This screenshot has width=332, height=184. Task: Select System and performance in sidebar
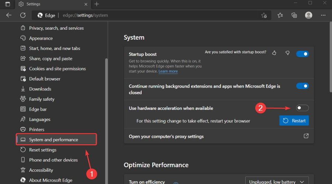click(x=56, y=139)
